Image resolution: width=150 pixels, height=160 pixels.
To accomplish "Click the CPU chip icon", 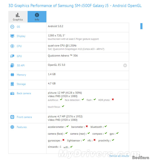I will coord(12,46).
